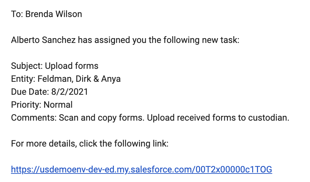Viewport: 310px width, 182px height.
Task: Click the text "For more details,"
Action: tap(44, 143)
